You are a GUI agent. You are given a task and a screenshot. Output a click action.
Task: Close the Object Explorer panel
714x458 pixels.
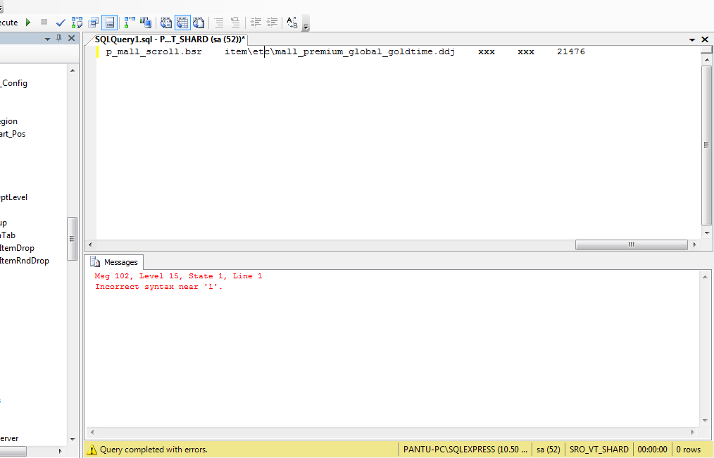tap(72, 38)
